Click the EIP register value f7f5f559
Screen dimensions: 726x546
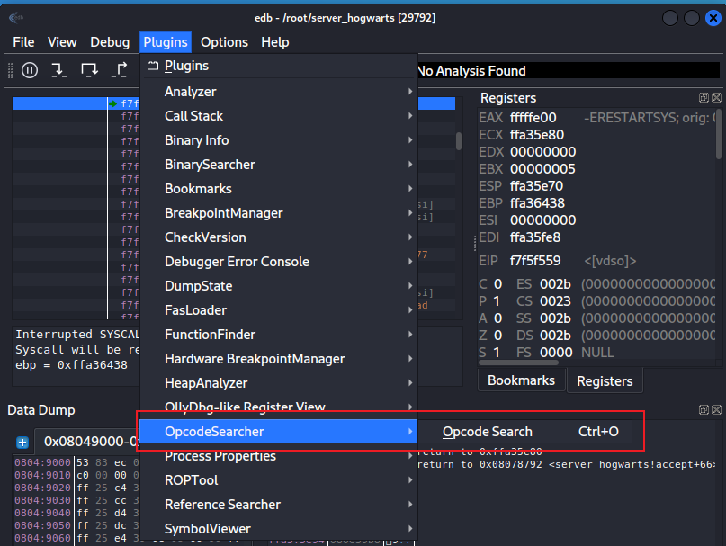(537, 261)
